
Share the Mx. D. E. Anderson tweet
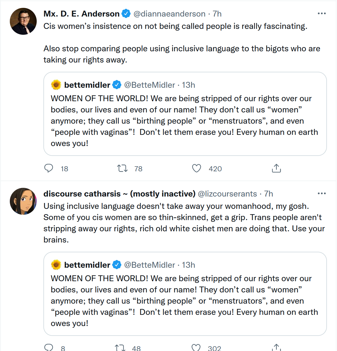coord(276,168)
